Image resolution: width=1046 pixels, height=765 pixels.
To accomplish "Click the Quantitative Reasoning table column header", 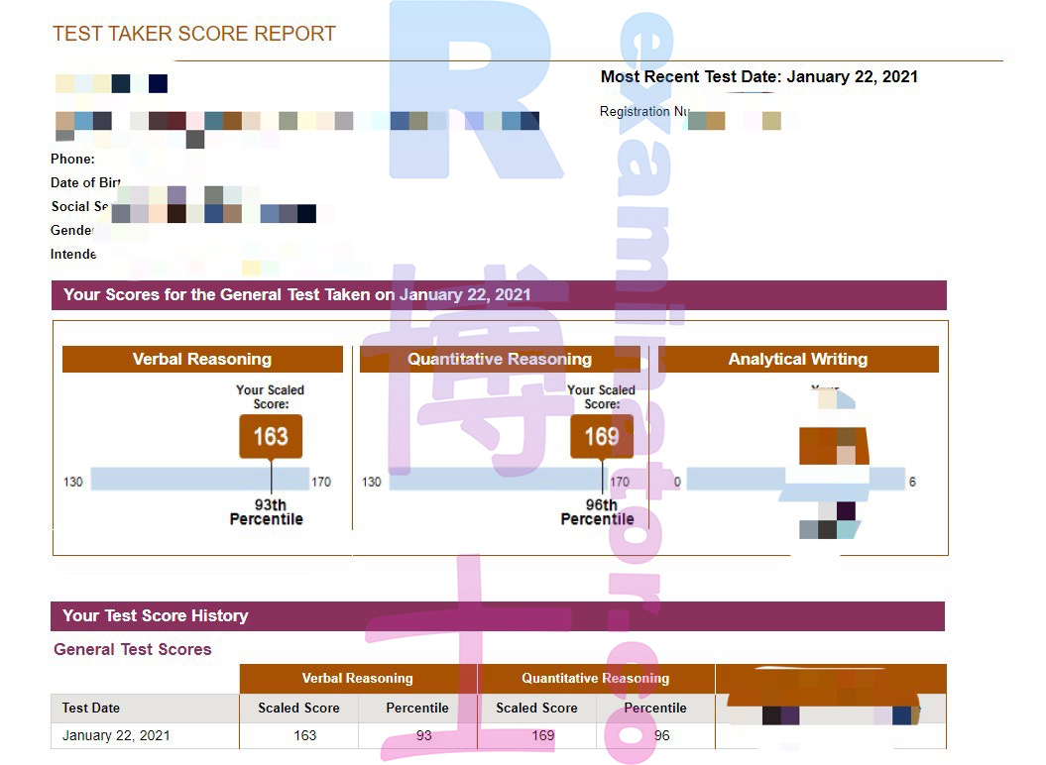I will (x=596, y=679).
